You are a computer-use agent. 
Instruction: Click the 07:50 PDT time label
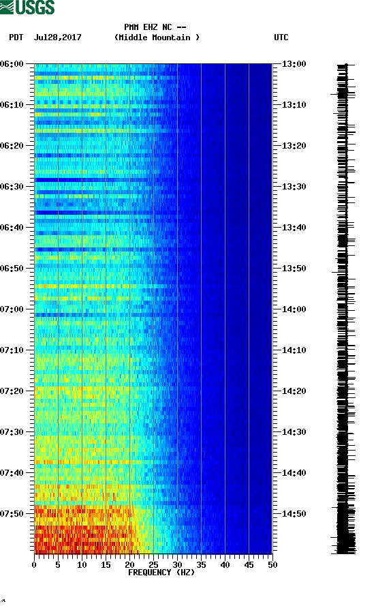pos(12,514)
